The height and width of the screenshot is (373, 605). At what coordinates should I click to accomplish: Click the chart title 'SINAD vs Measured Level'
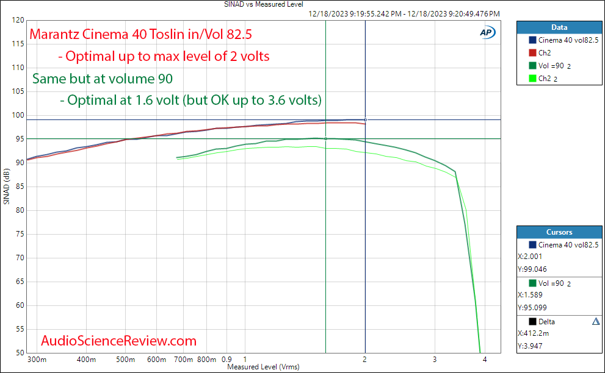[x=264, y=4]
